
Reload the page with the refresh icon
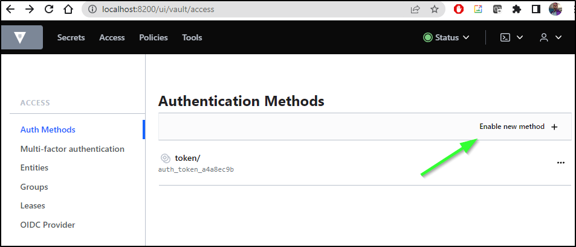click(x=49, y=9)
